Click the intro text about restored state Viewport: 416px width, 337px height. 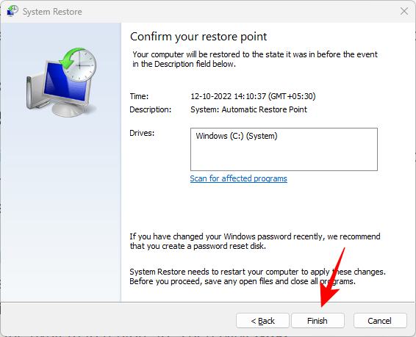pyautogui.click(x=255, y=59)
